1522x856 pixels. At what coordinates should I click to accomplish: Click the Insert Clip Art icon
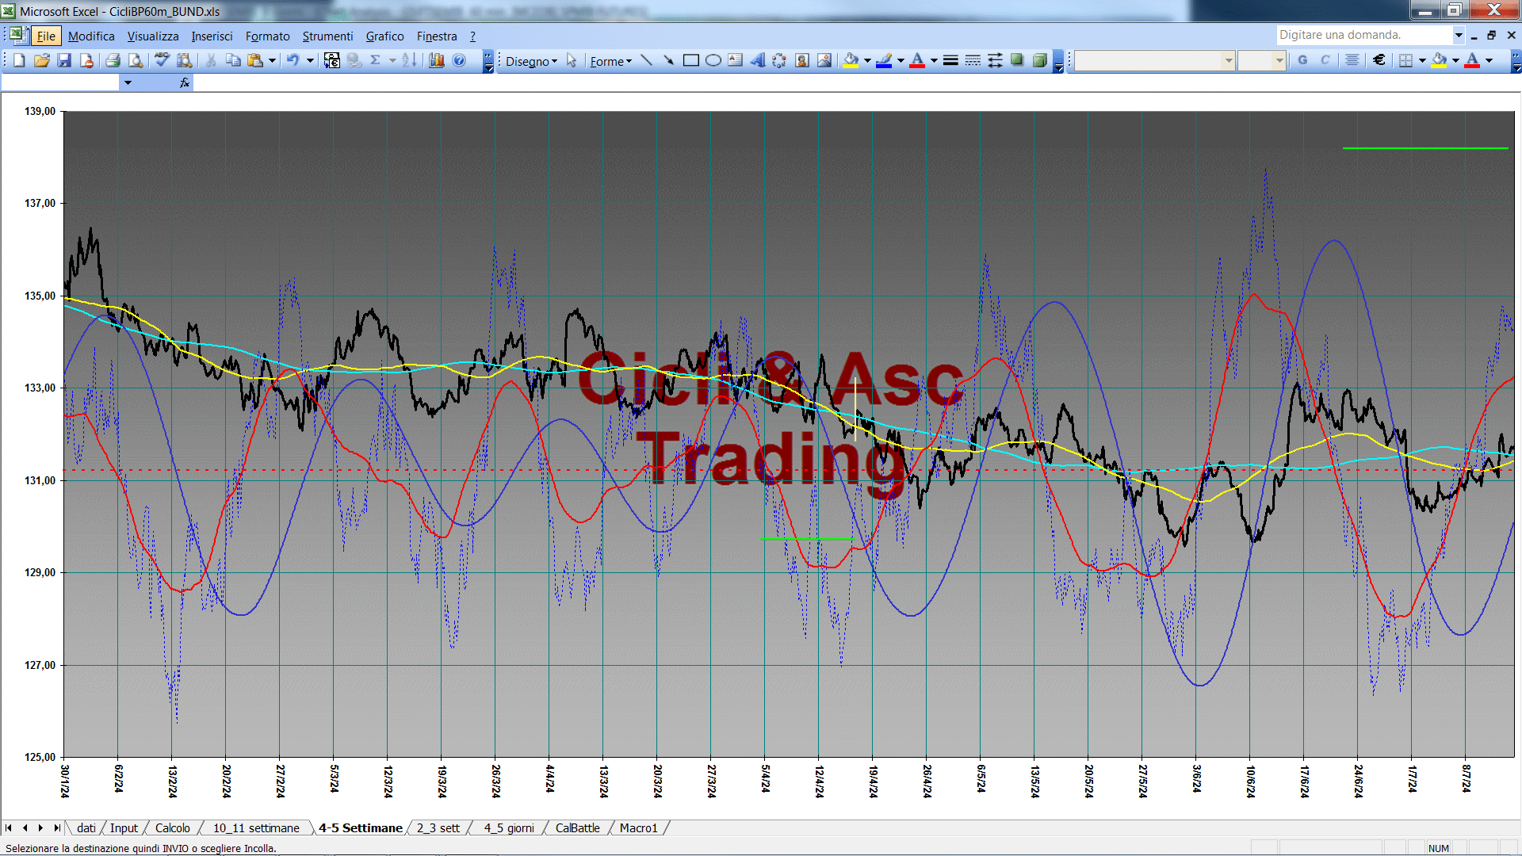(802, 61)
